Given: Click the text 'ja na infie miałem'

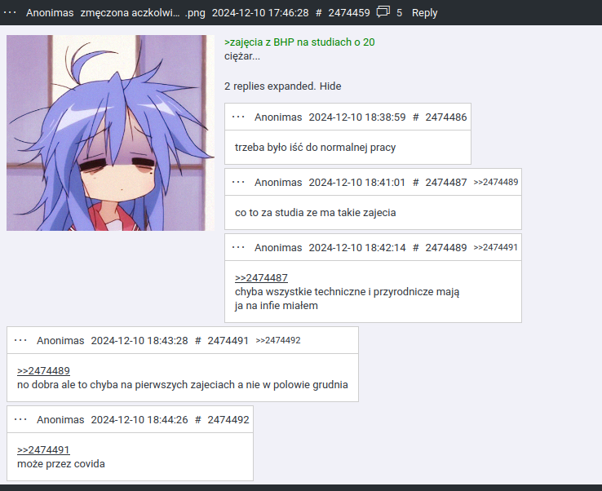Looking at the screenshot, I should click(277, 306).
